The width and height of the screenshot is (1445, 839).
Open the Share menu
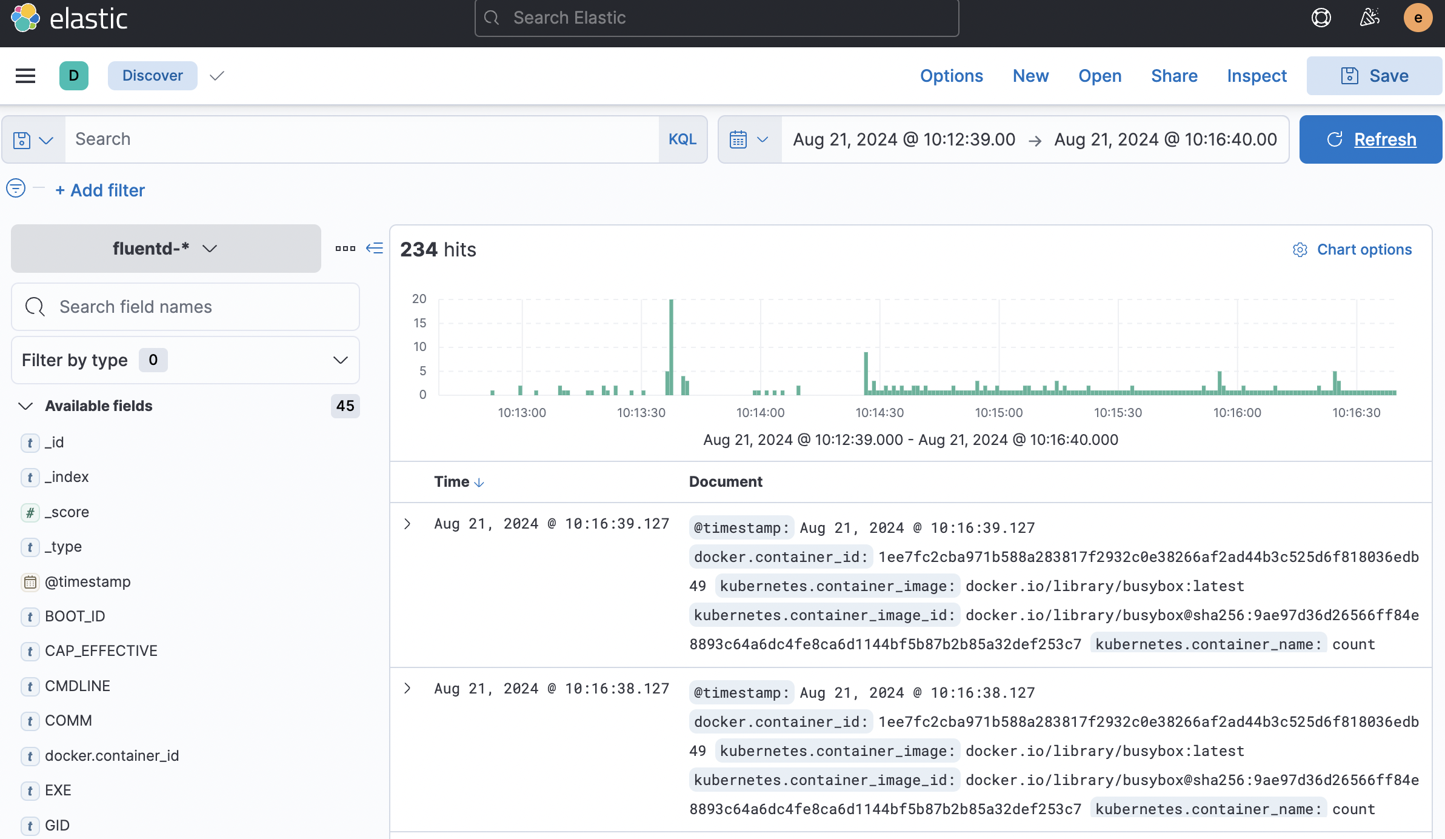[x=1175, y=76]
